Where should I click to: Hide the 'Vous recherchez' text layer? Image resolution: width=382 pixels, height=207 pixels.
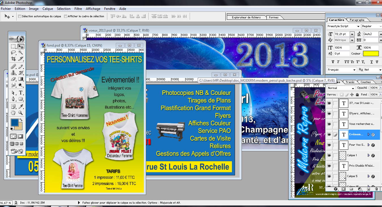click(x=329, y=124)
